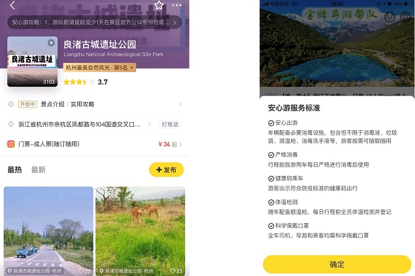
Task: Open the three-dot more options menu
Action: [177, 5]
